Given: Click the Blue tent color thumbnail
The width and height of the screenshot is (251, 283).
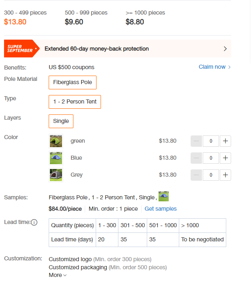Looking at the screenshot, I should pyautogui.click(x=56, y=158).
